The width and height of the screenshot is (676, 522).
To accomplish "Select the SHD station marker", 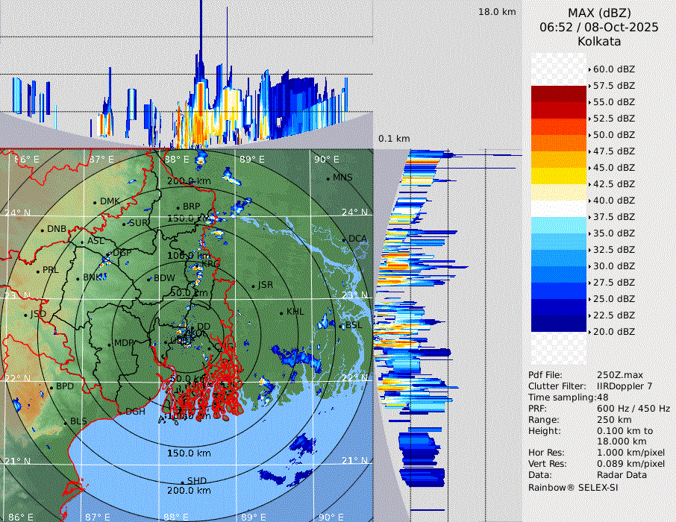I will (183, 482).
